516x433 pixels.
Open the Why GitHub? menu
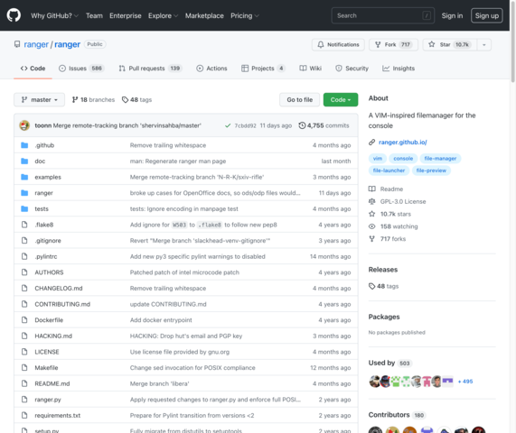pos(54,15)
